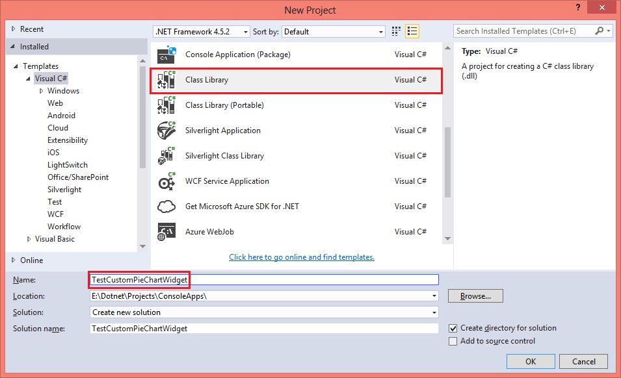Click the Cancel button
The image size is (621, 378).
[584, 361]
